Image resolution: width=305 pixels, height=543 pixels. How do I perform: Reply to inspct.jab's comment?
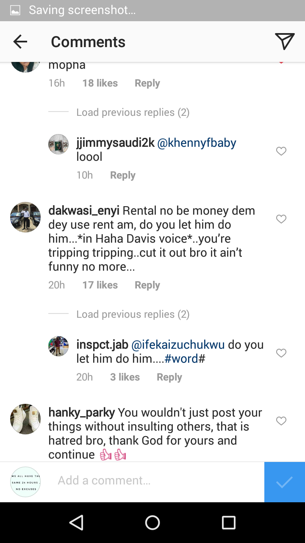pyautogui.click(x=169, y=377)
